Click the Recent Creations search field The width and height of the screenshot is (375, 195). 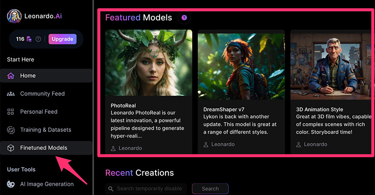[146, 189]
